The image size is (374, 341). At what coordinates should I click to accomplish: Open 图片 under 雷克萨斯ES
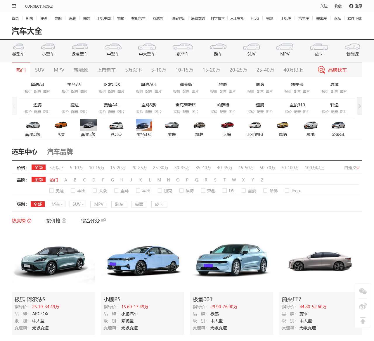195,112
